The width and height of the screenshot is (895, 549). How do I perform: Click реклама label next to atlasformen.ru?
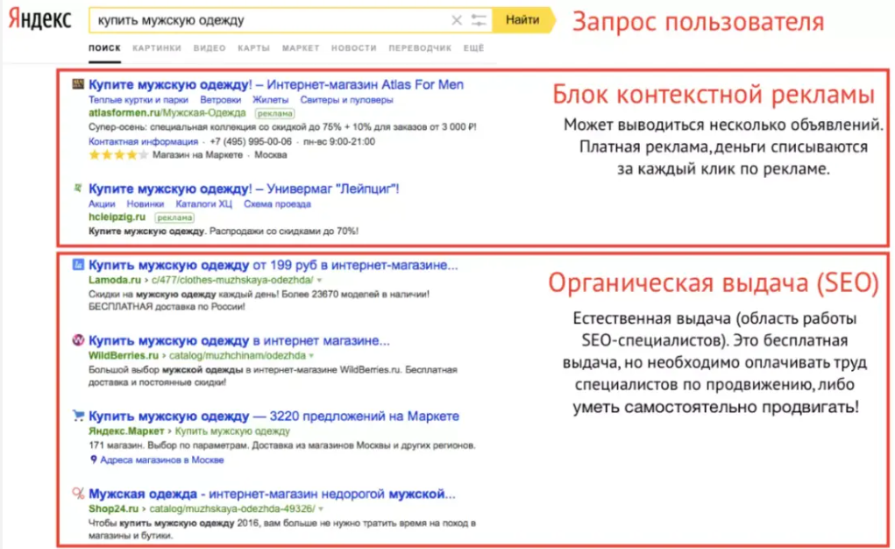click(275, 114)
